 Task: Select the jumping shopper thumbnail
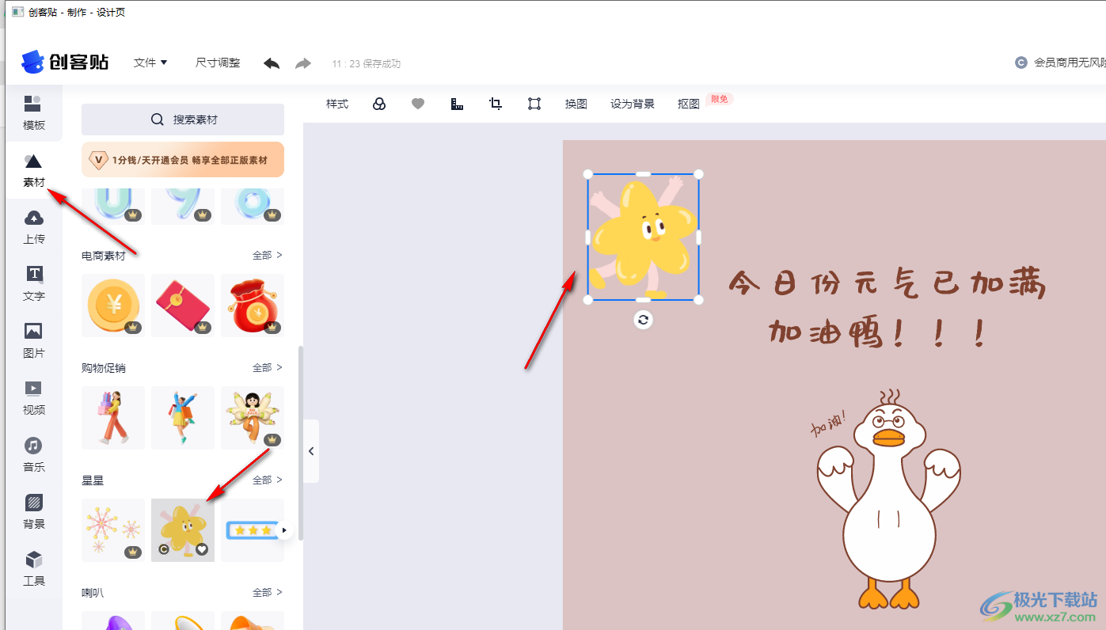pyautogui.click(x=183, y=418)
